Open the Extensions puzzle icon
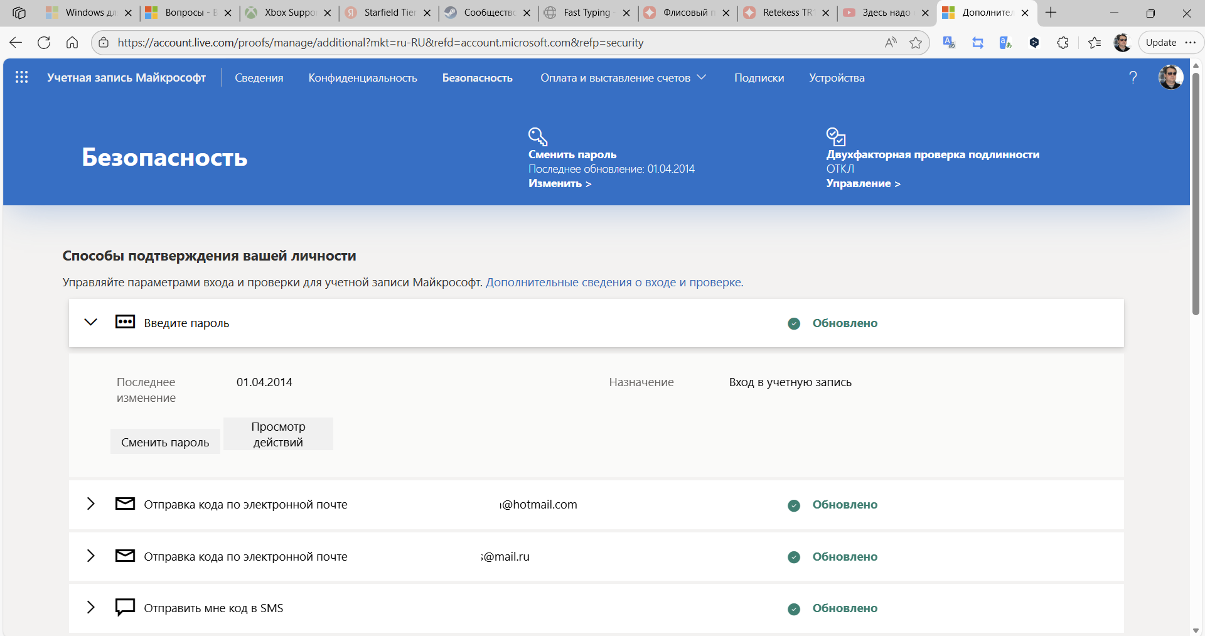 click(x=1063, y=43)
